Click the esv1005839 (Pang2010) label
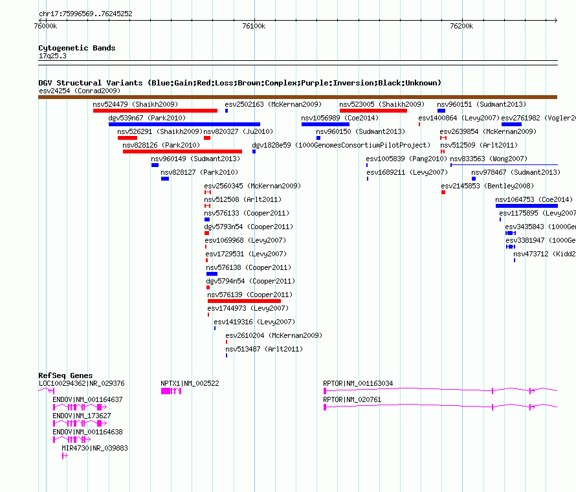This screenshot has height=492, width=576. (406, 159)
